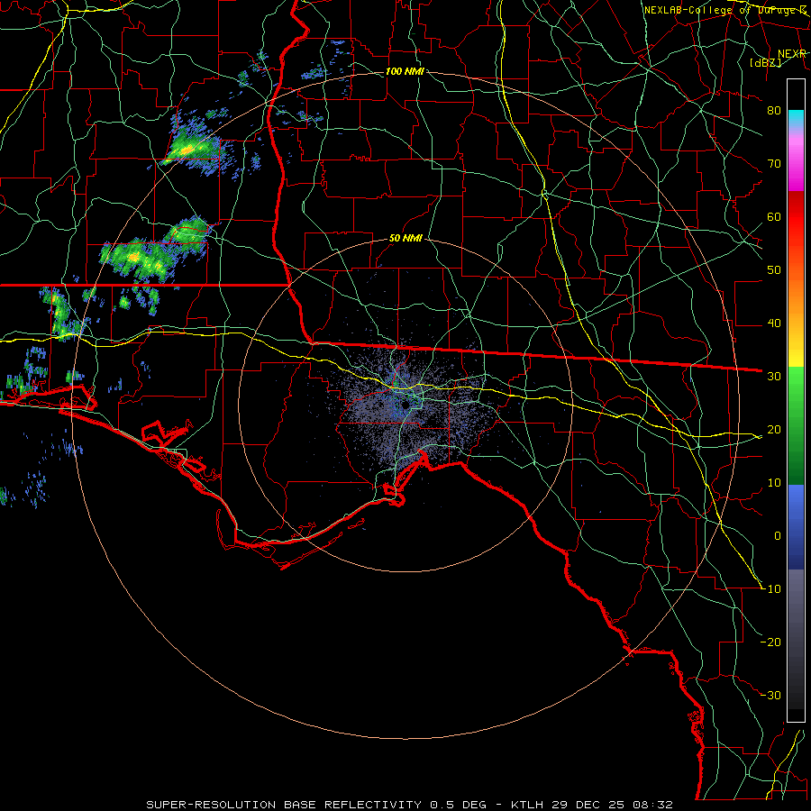This screenshot has height=811, width=811.
Task: Click the SUPER-RESOLUTION BASE REFLECTIVITY caption text
Action: tap(284, 805)
